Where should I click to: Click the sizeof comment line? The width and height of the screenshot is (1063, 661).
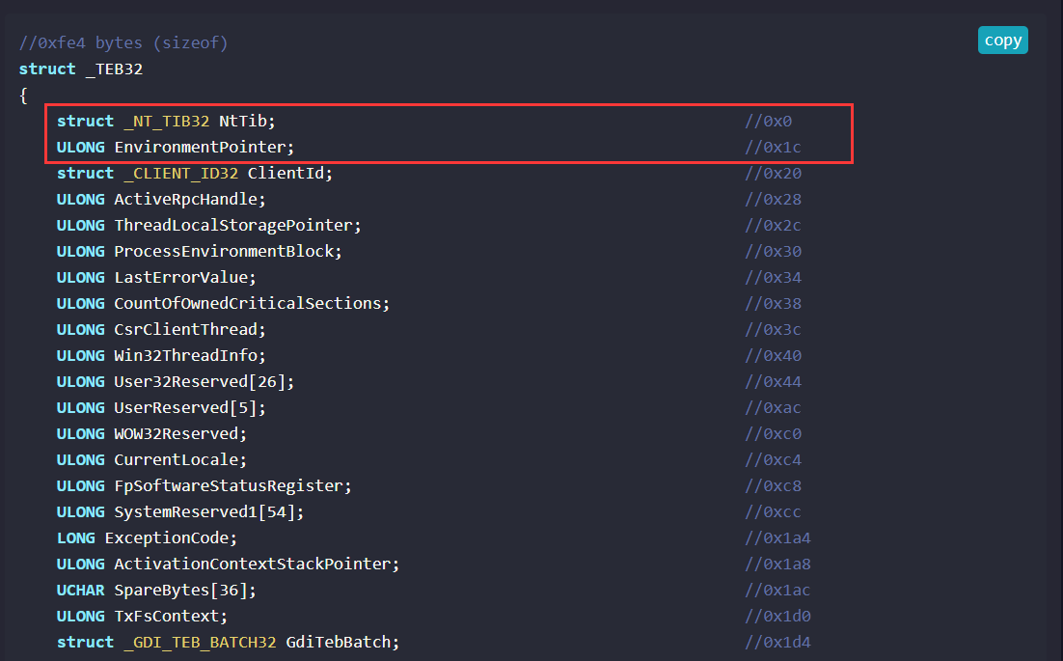click(x=123, y=42)
